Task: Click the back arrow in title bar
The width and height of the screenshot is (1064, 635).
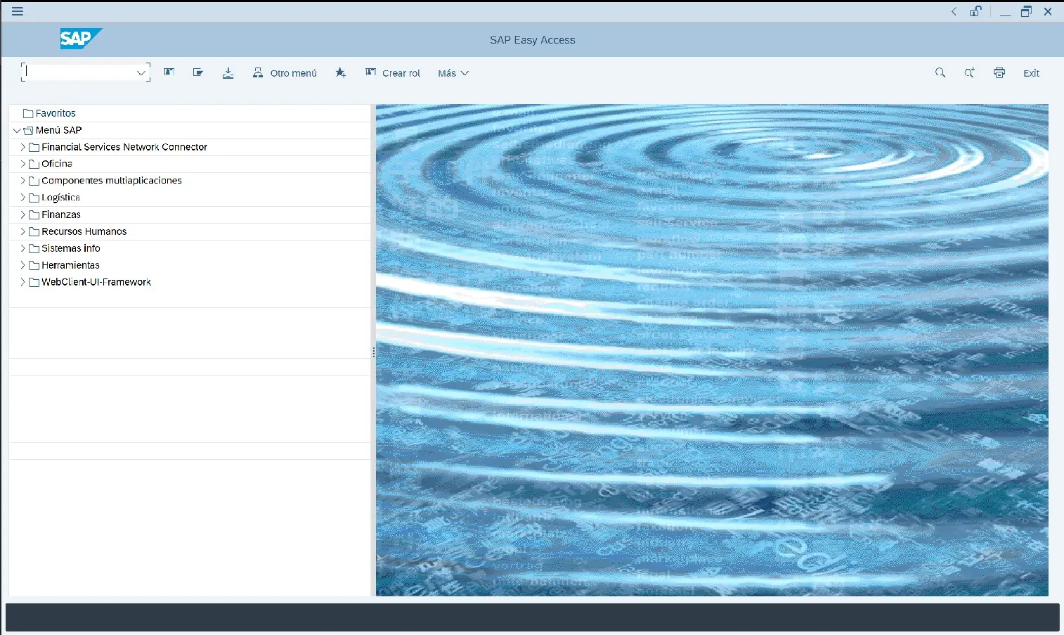Action: point(954,11)
